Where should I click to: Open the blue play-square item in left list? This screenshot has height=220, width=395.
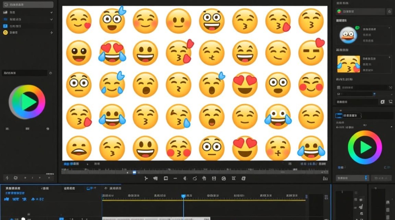(5, 26)
